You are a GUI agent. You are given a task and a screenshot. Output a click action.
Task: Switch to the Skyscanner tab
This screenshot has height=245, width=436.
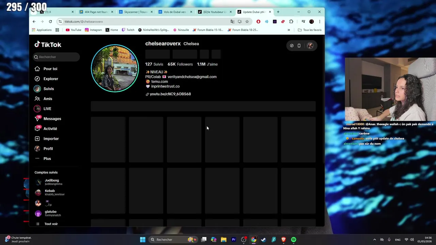click(x=136, y=12)
